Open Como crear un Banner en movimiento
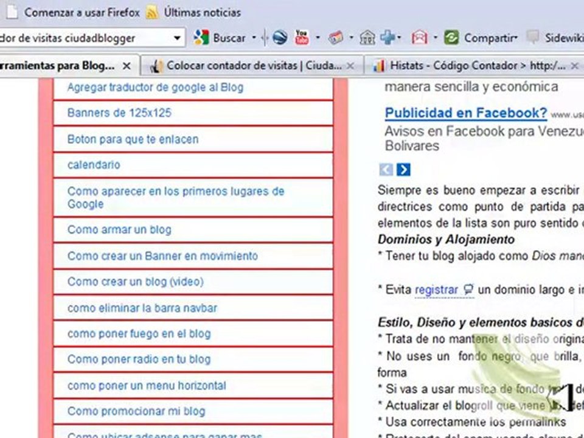Image resolution: width=584 pixels, height=438 pixels. 162,256
